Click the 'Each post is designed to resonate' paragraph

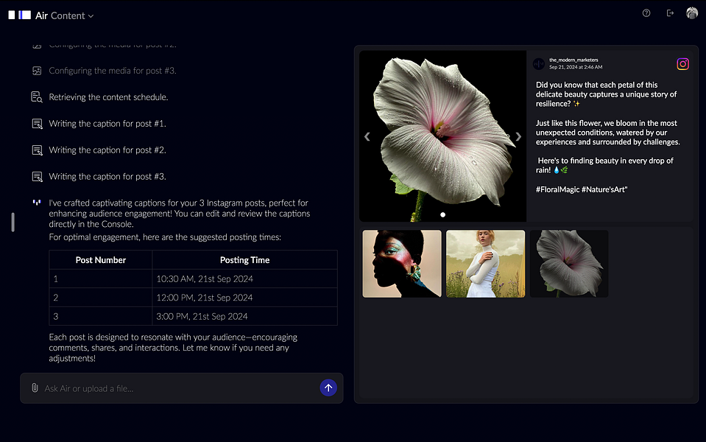(173, 348)
